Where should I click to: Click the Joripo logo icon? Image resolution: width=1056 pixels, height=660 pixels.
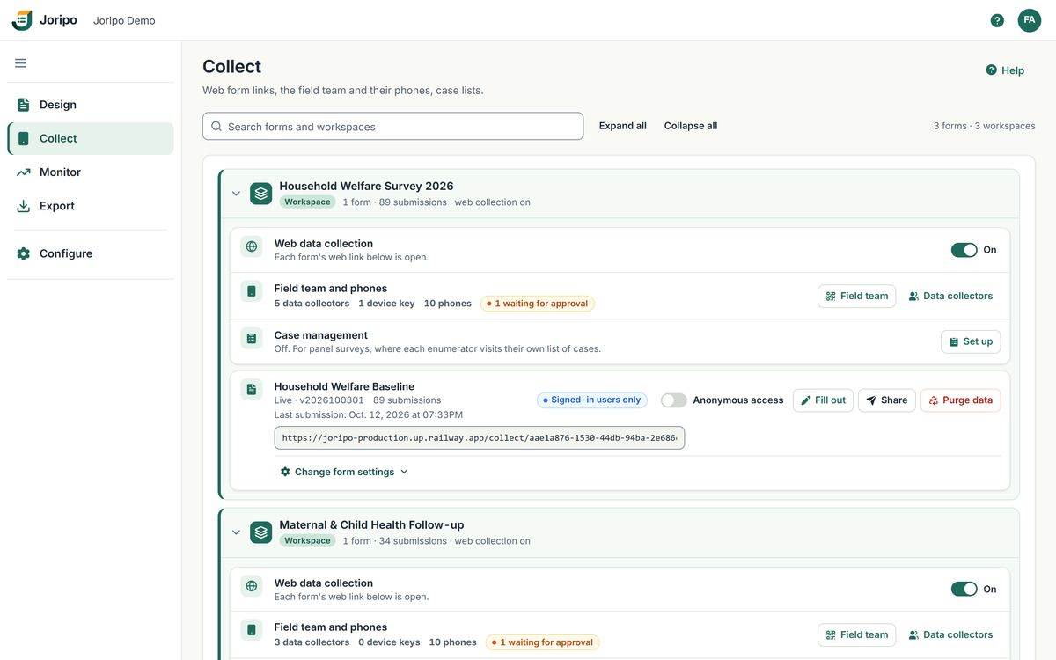[22, 20]
